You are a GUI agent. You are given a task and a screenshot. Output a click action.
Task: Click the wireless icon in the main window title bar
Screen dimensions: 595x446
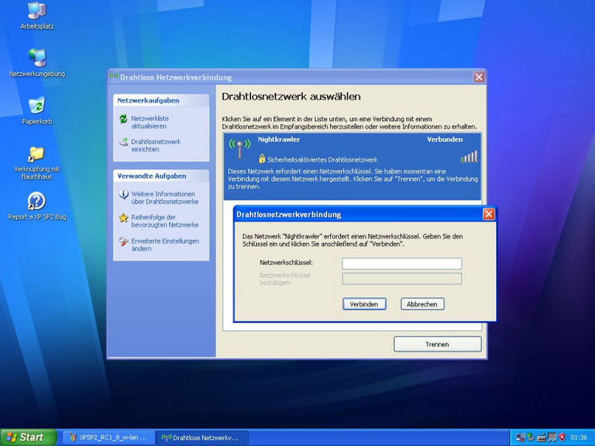click(113, 76)
